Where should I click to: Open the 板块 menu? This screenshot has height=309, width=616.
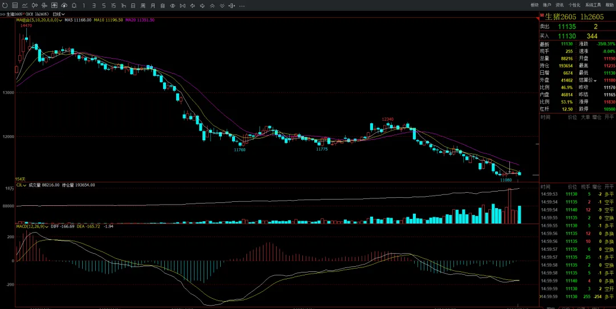[534, 5]
